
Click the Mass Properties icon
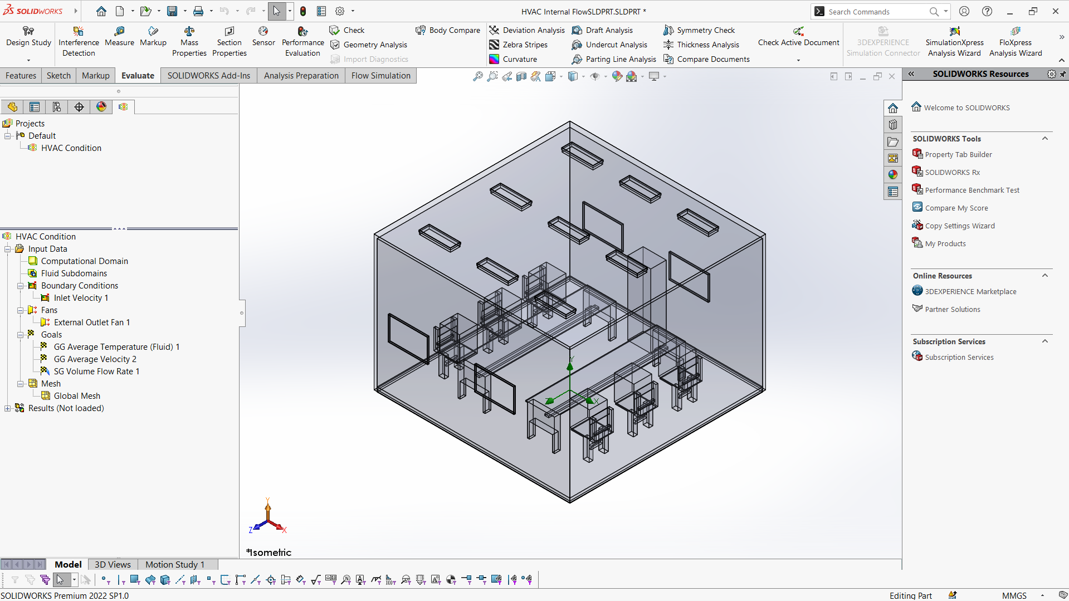(189, 32)
